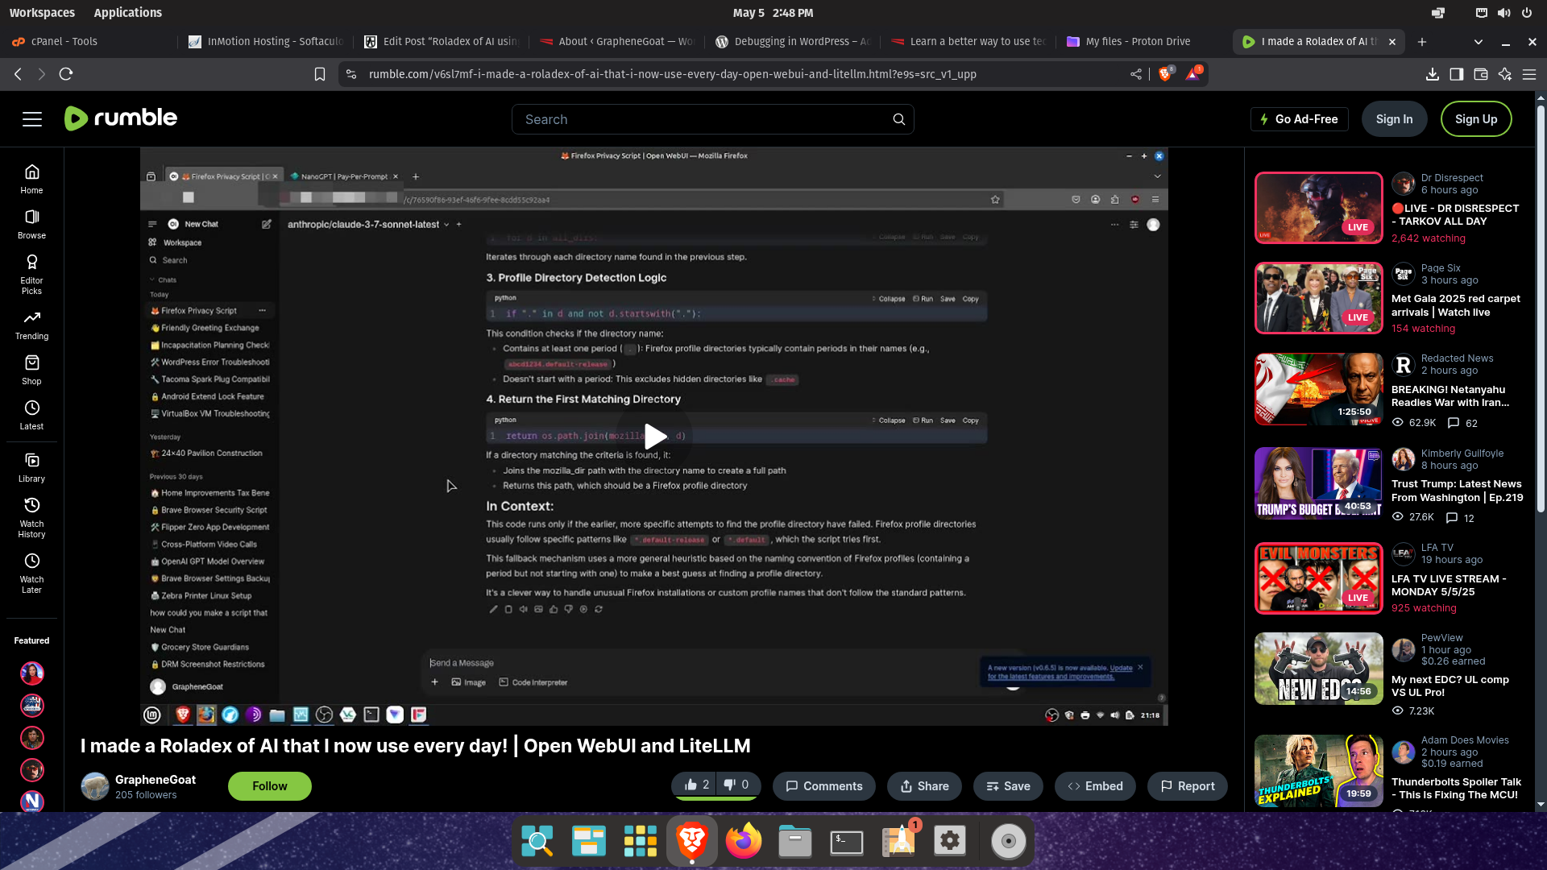
Task: Open Watch Later in sidebar
Action: (x=31, y=574)
